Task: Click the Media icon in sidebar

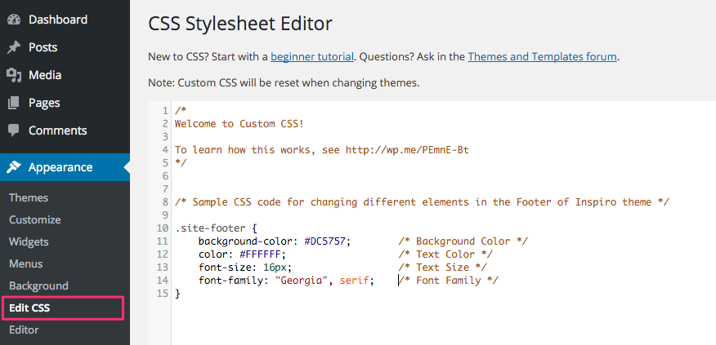Action: (x=14, y=75)
